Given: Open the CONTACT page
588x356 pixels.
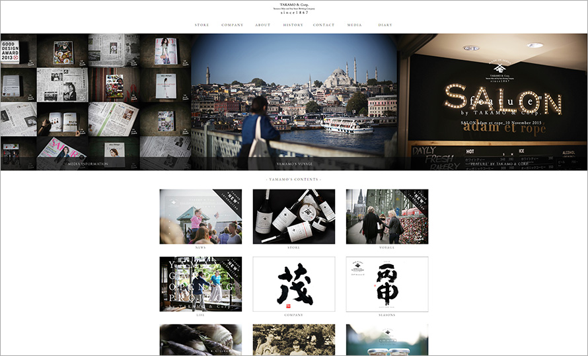Looking at the screenshot, I should click(x=324, y=25).
